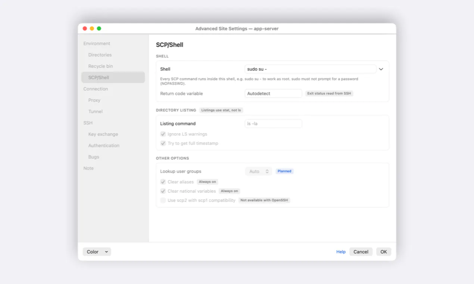This screenshot has height=284, width=474.
Task: Click the 'Exit status read from SSH' badge
Action: point(329,93)
